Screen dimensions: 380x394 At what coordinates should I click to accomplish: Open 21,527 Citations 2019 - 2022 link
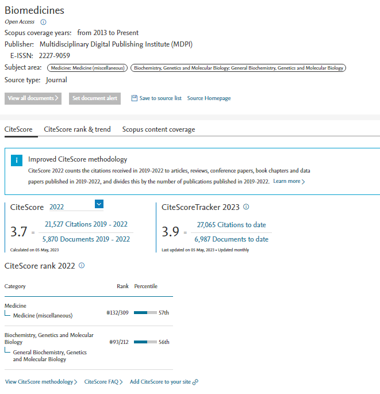[x=86, y=224]
